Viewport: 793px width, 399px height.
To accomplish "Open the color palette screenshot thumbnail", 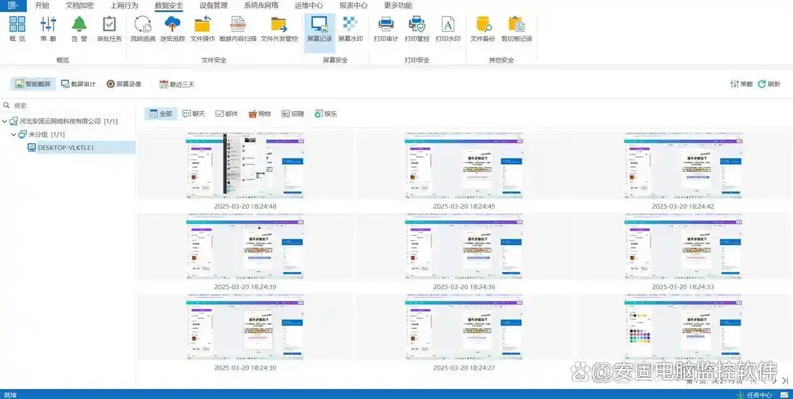I will 683,327.
